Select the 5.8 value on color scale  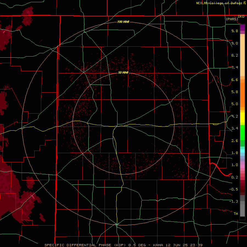(x=235, y=92)
